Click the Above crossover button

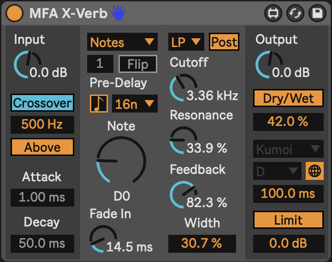coord(42,147)
